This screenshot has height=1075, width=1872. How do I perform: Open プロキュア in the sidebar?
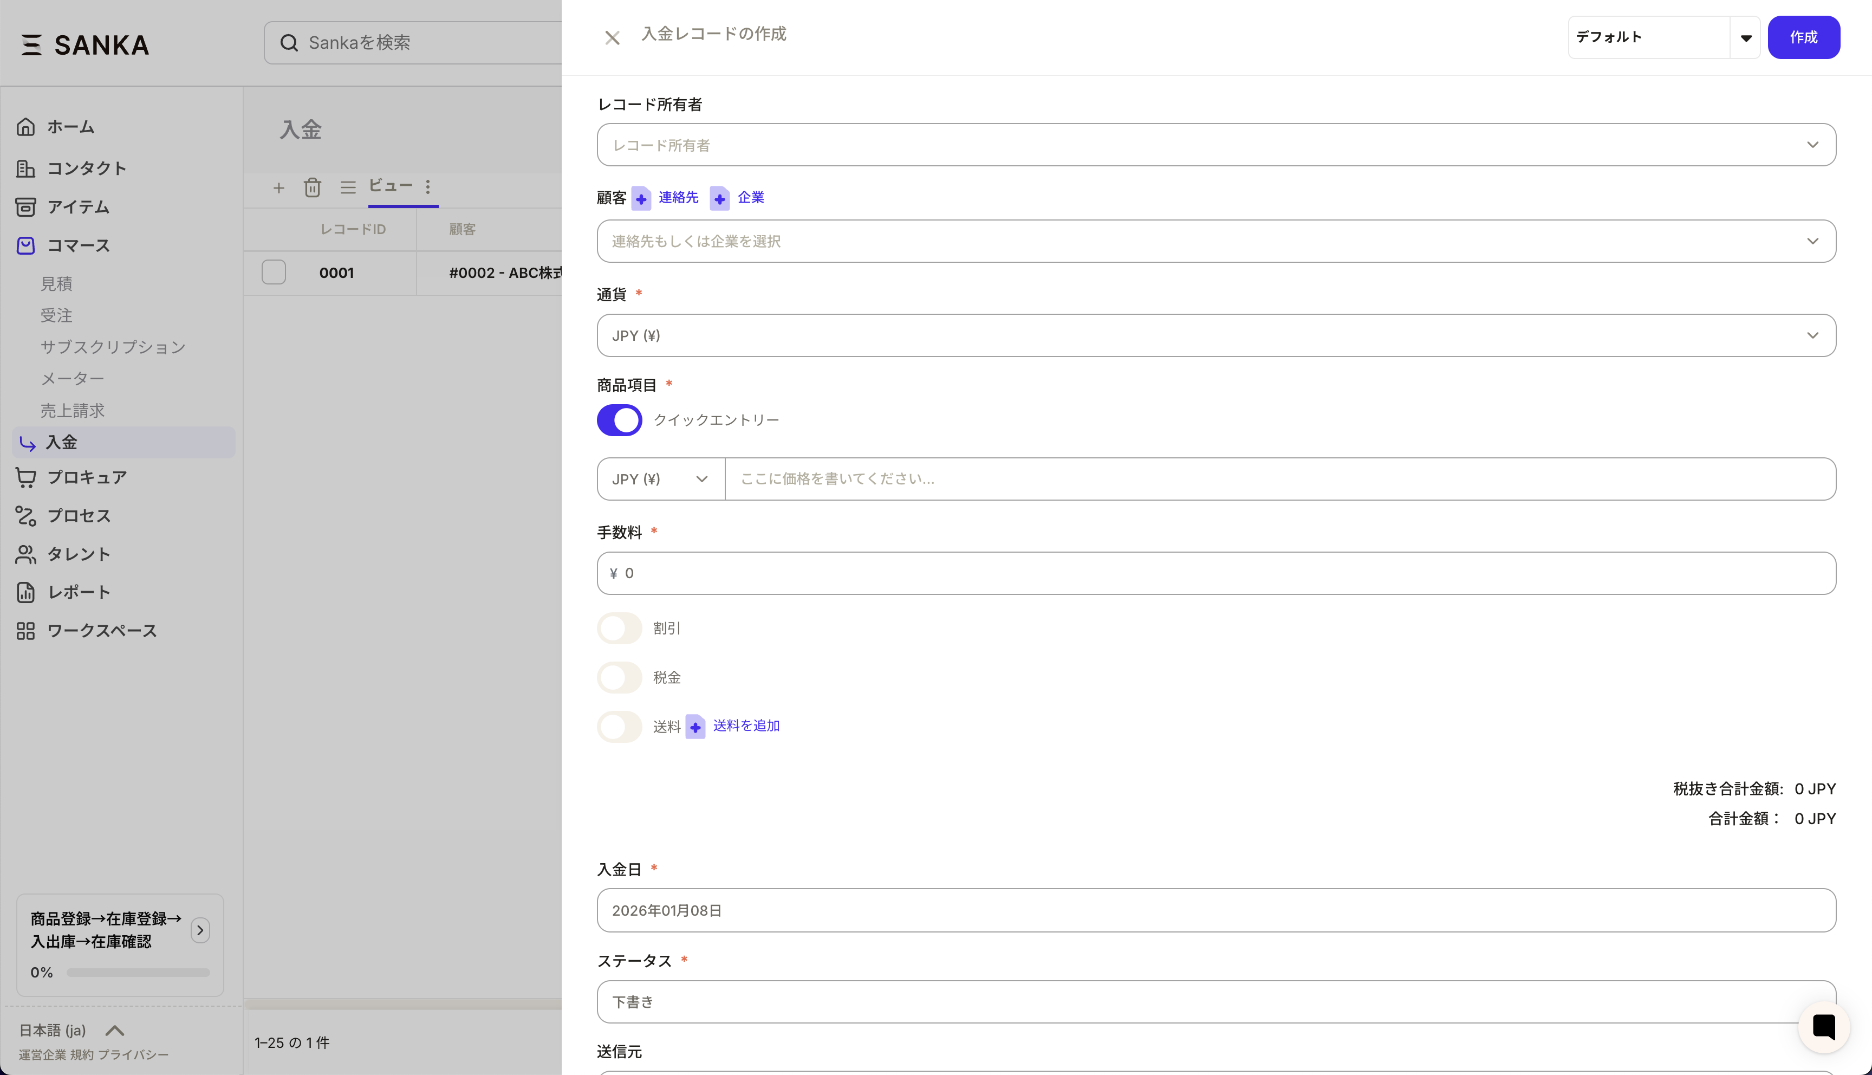(86, 478)
